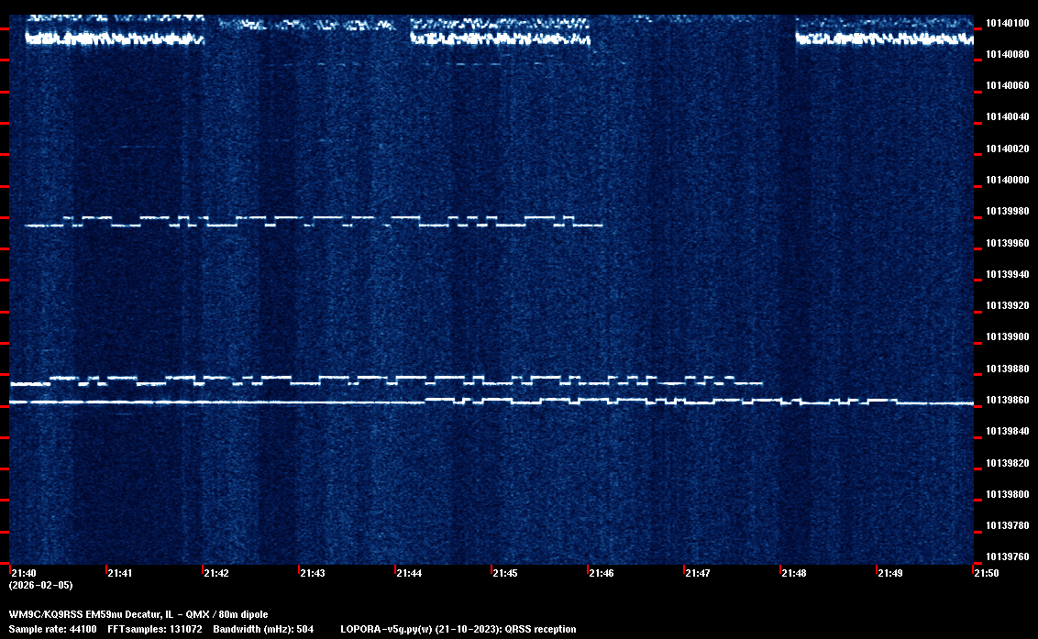This screenshot has width=1038, height=639.
Task: Click the top-right wideband signal burst near 10140095
Action: [x=883, y=39]
